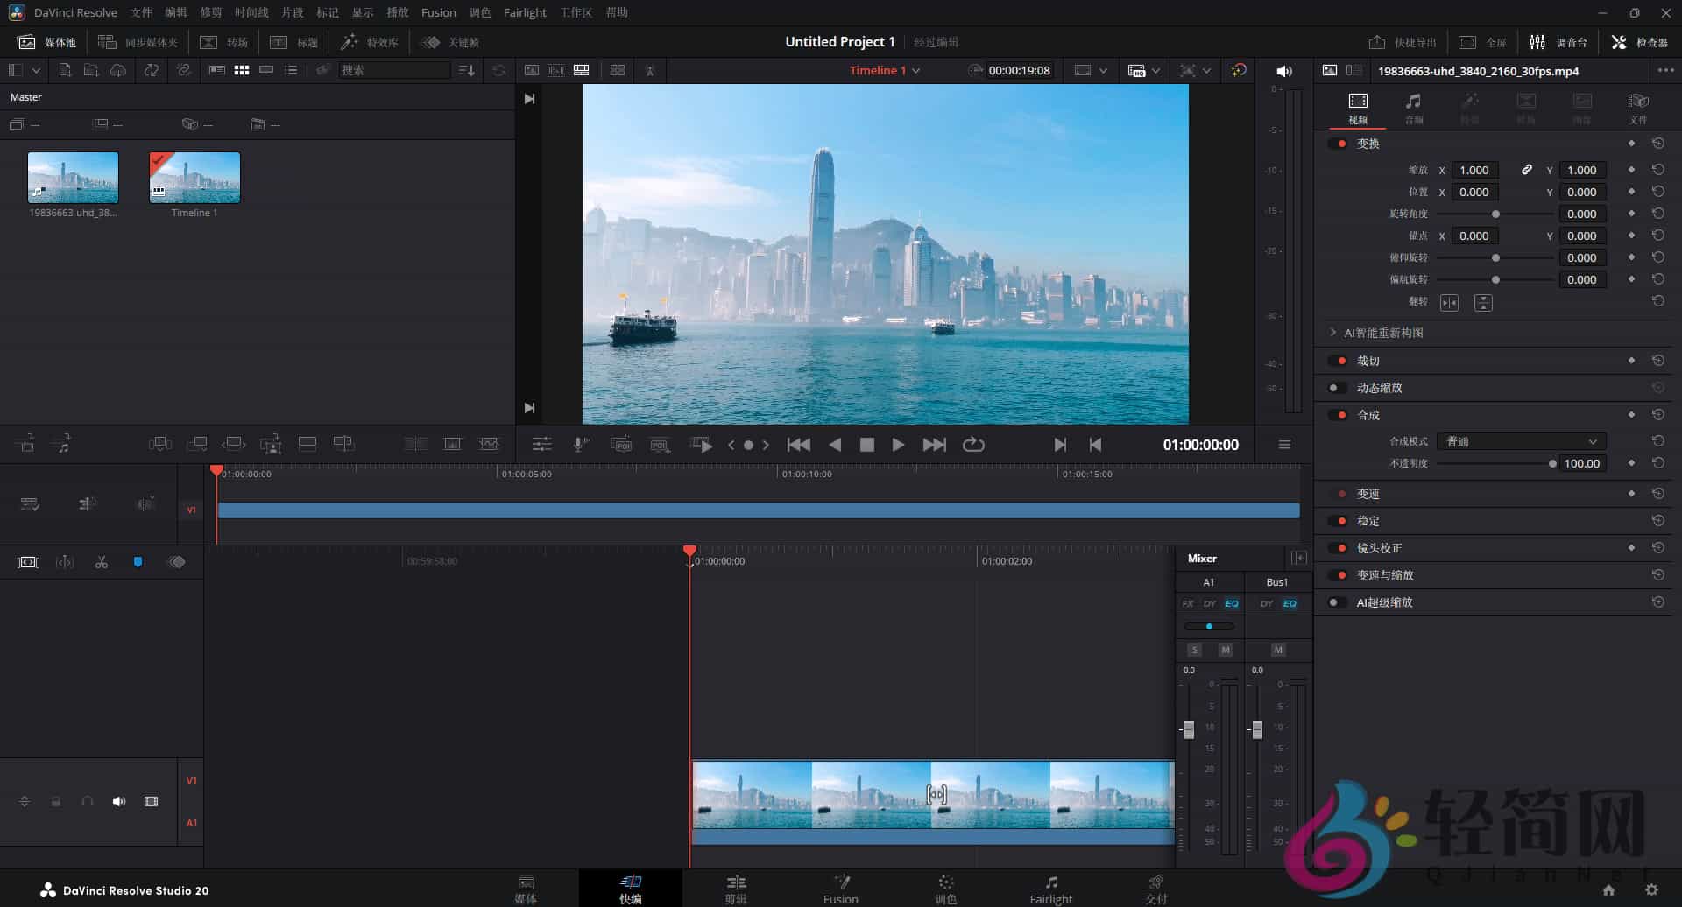Viewport: 1682px width, 907px height.
Task: Click the voice-over microphone icon
Action: pyautogui.click(x=579, y=444)
